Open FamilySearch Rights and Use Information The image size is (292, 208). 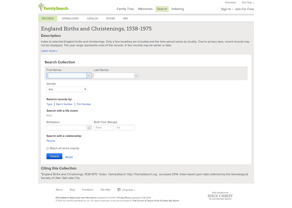tap(76, 198)
